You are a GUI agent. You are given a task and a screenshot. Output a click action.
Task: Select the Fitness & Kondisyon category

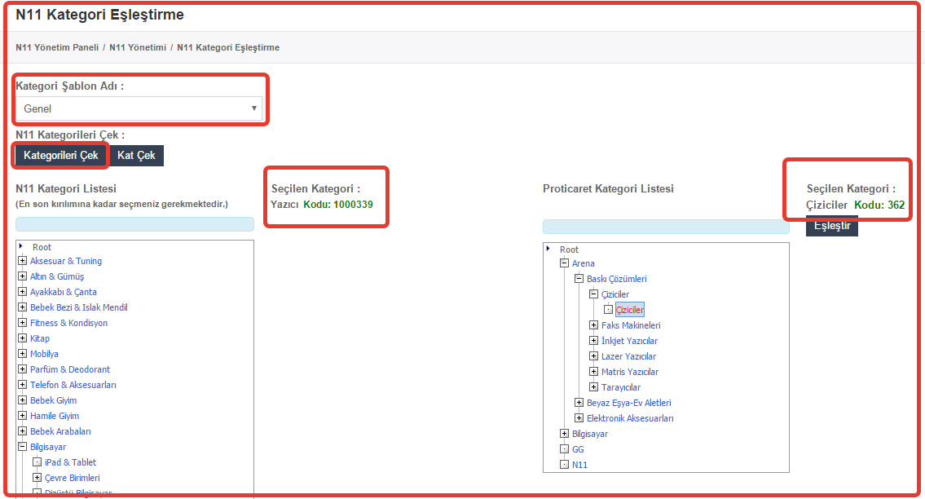(69, 323)
